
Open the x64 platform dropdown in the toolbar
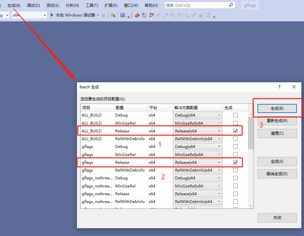(x=44, y=15)
